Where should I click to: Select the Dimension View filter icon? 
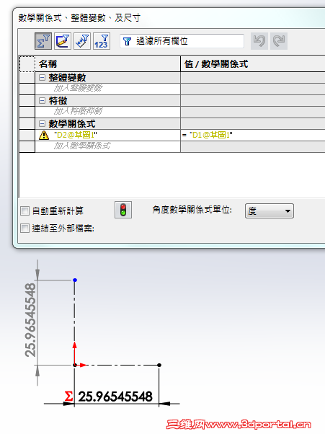pyautogui.click(x=82, y=41)
